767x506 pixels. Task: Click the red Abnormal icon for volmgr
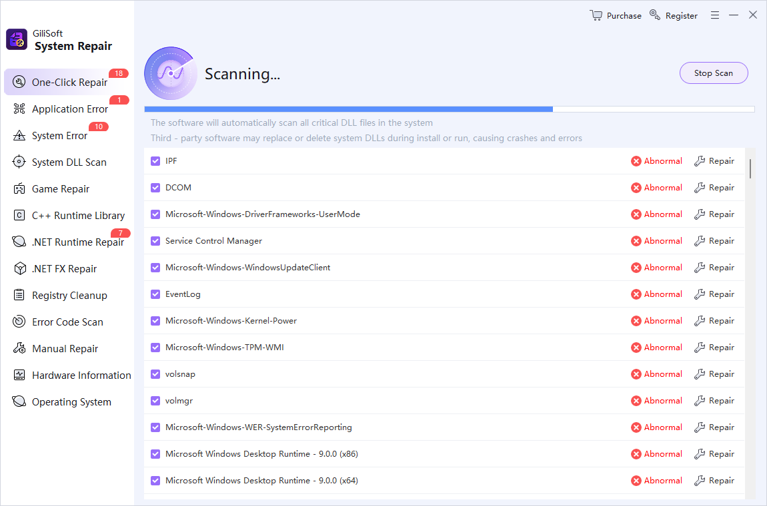[636, 401]
